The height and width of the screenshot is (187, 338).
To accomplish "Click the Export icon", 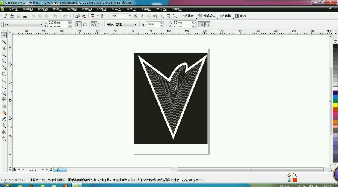I will pos(84,16).
